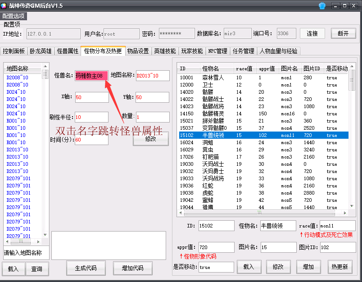This screenshot has width=362, height=282.
Task: Switch to the 物品设置 tab
Action: pyautogui.click(x=138, y=51)
